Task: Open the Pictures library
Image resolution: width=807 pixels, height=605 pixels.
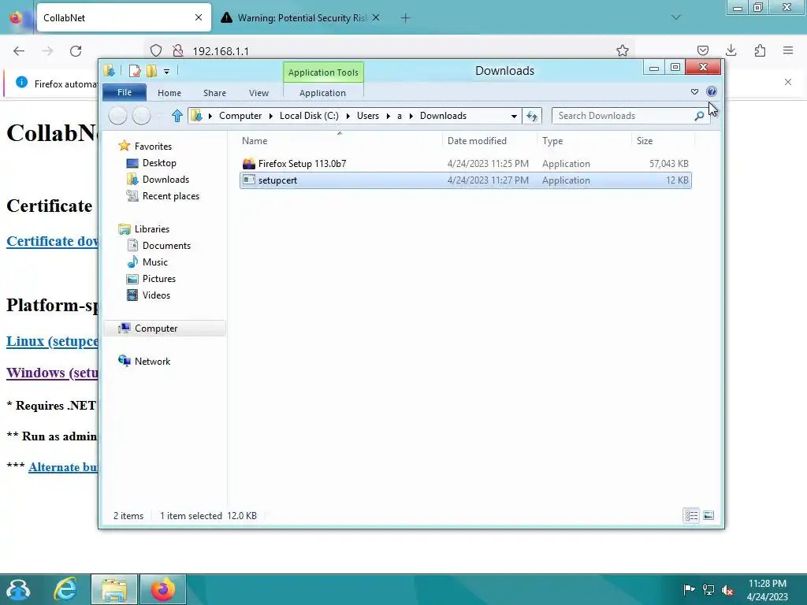Action: (x=159, y=278)
